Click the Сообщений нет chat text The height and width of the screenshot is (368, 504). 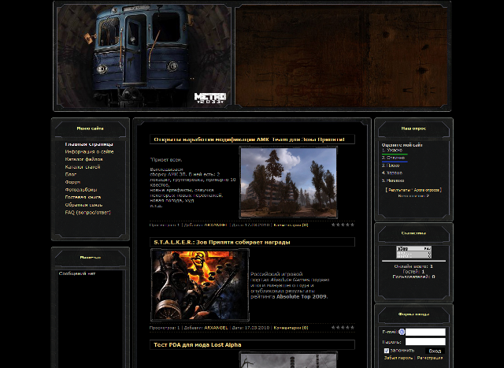[x=77, y=273]
